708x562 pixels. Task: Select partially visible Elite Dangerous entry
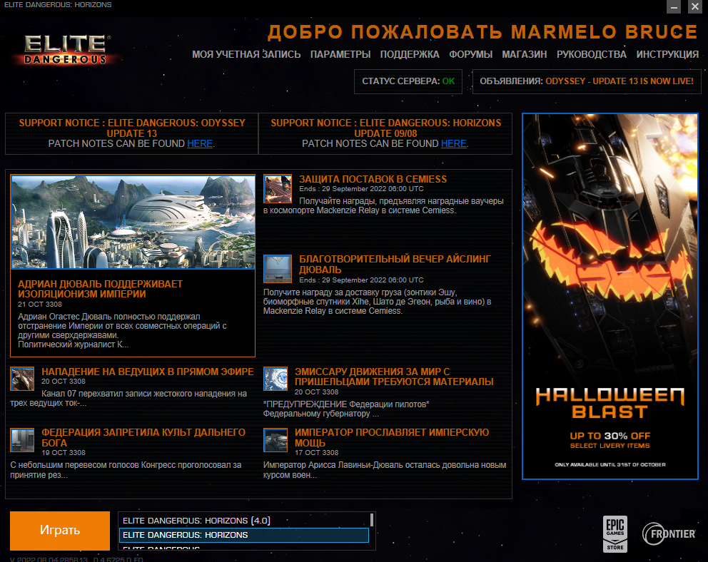pos(244,547)
